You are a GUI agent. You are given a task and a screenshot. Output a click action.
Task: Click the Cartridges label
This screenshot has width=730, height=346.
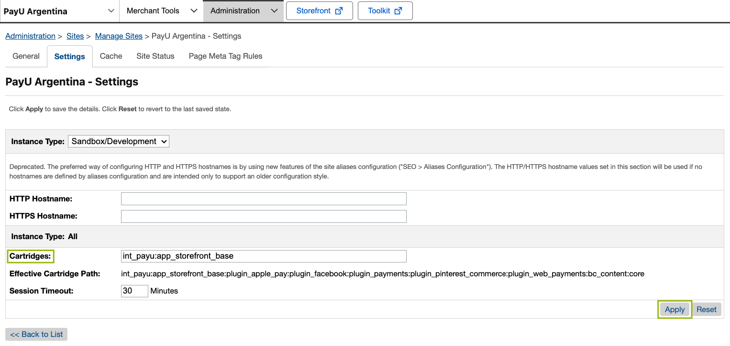coord(30,256)
